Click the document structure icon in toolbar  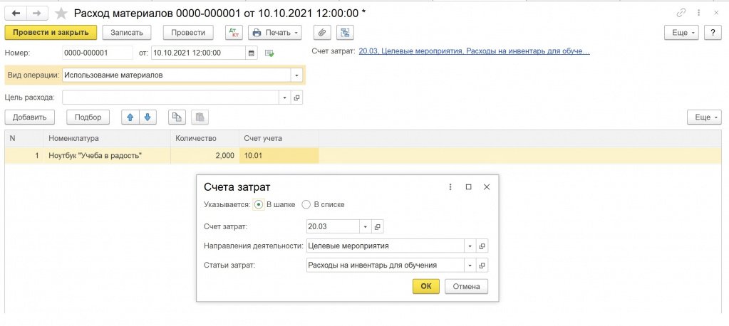tap(345, 33)
